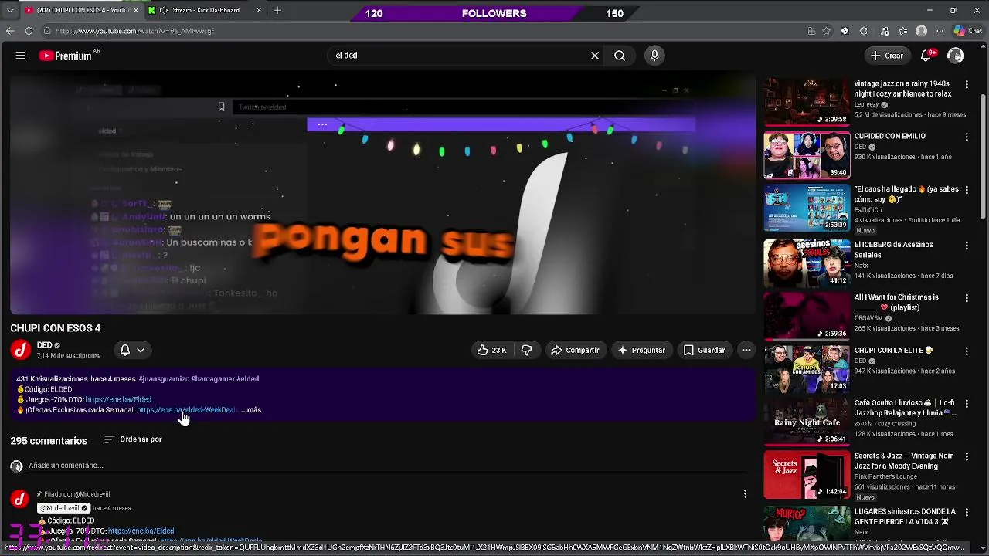Open CHUPI CON LA ELITE thumbnail

tap(807, 369)
